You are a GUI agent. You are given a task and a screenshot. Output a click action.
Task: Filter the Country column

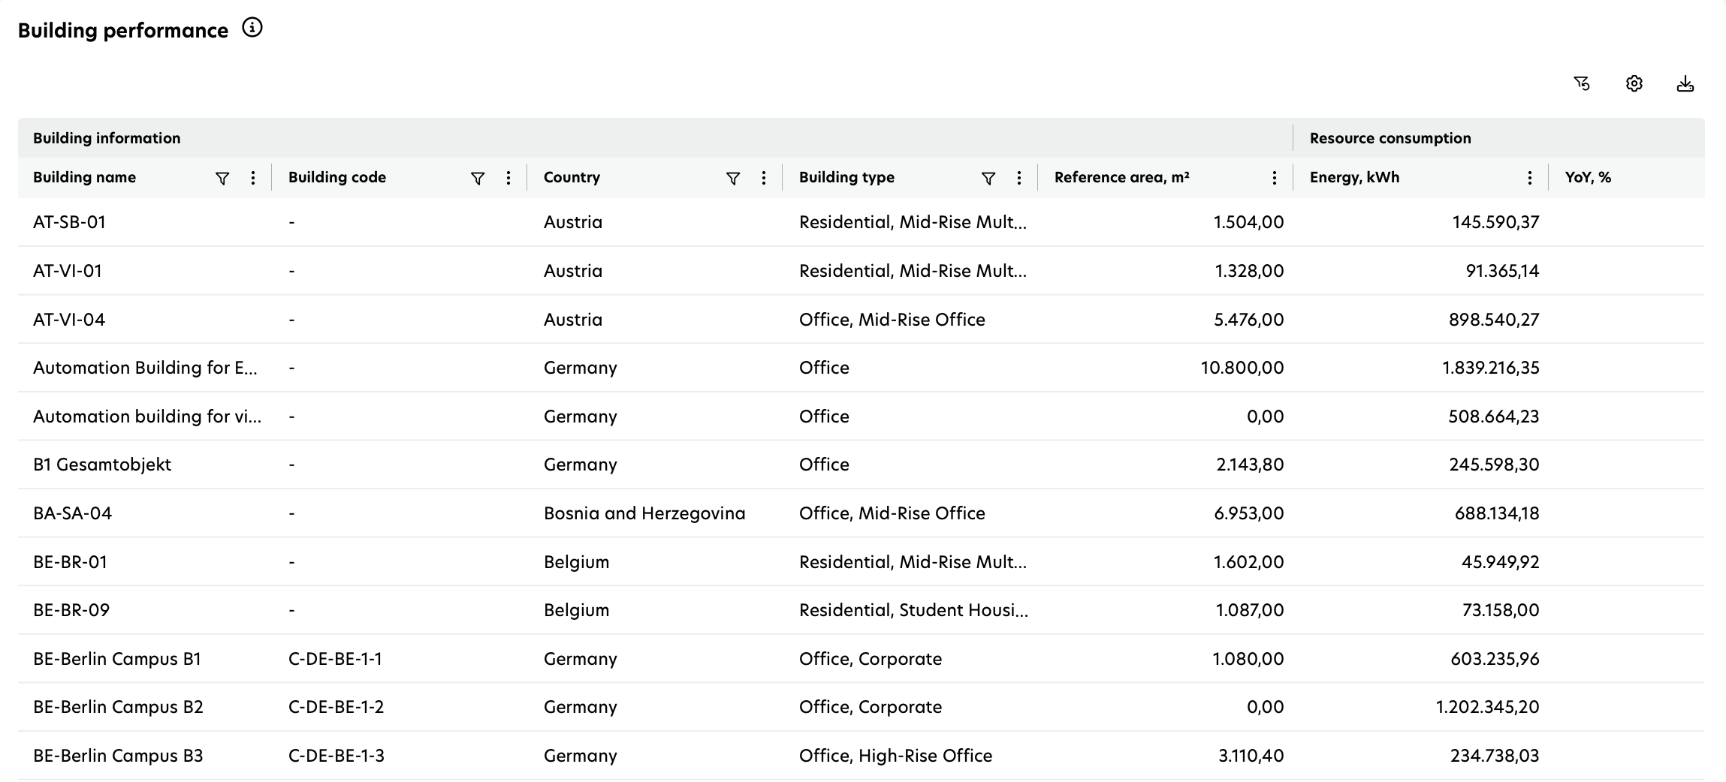[733, 178]
